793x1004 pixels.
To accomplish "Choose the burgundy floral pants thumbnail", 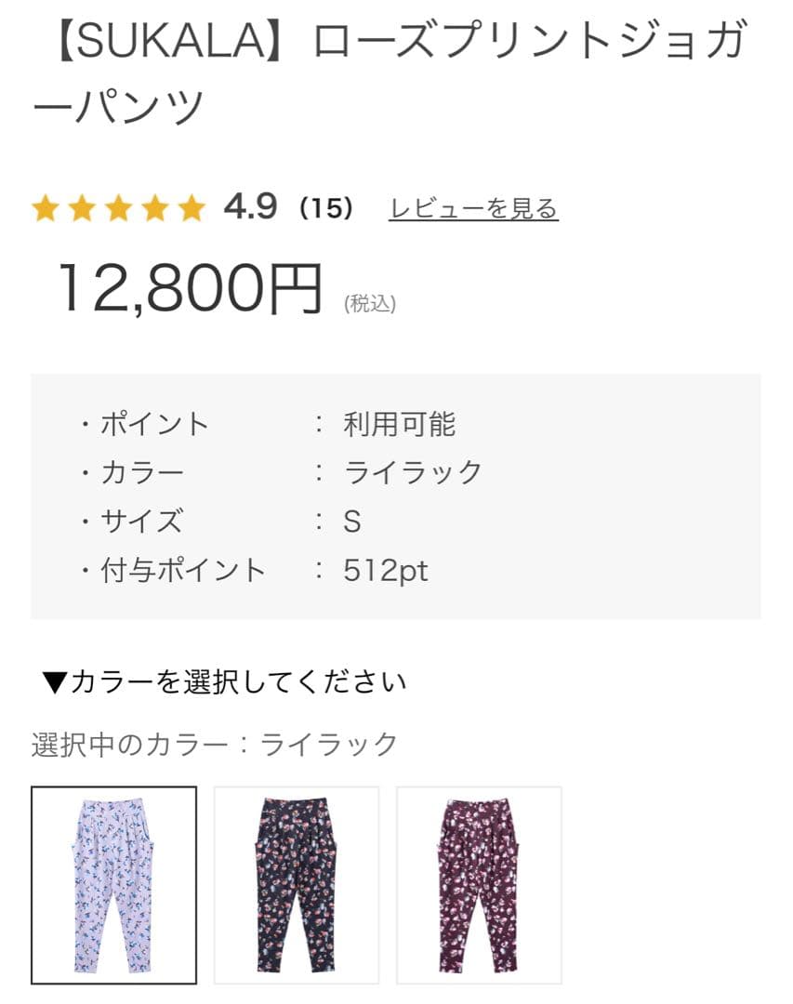I will coord(479,885).
